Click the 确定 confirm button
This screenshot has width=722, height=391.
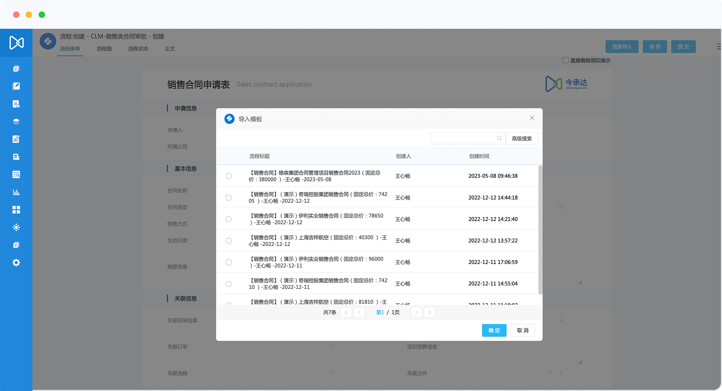pyautogui.click(x=494, y=330)
